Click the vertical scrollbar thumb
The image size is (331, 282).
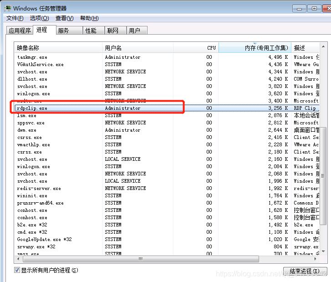pyautogui.click(x=323, y=176)
